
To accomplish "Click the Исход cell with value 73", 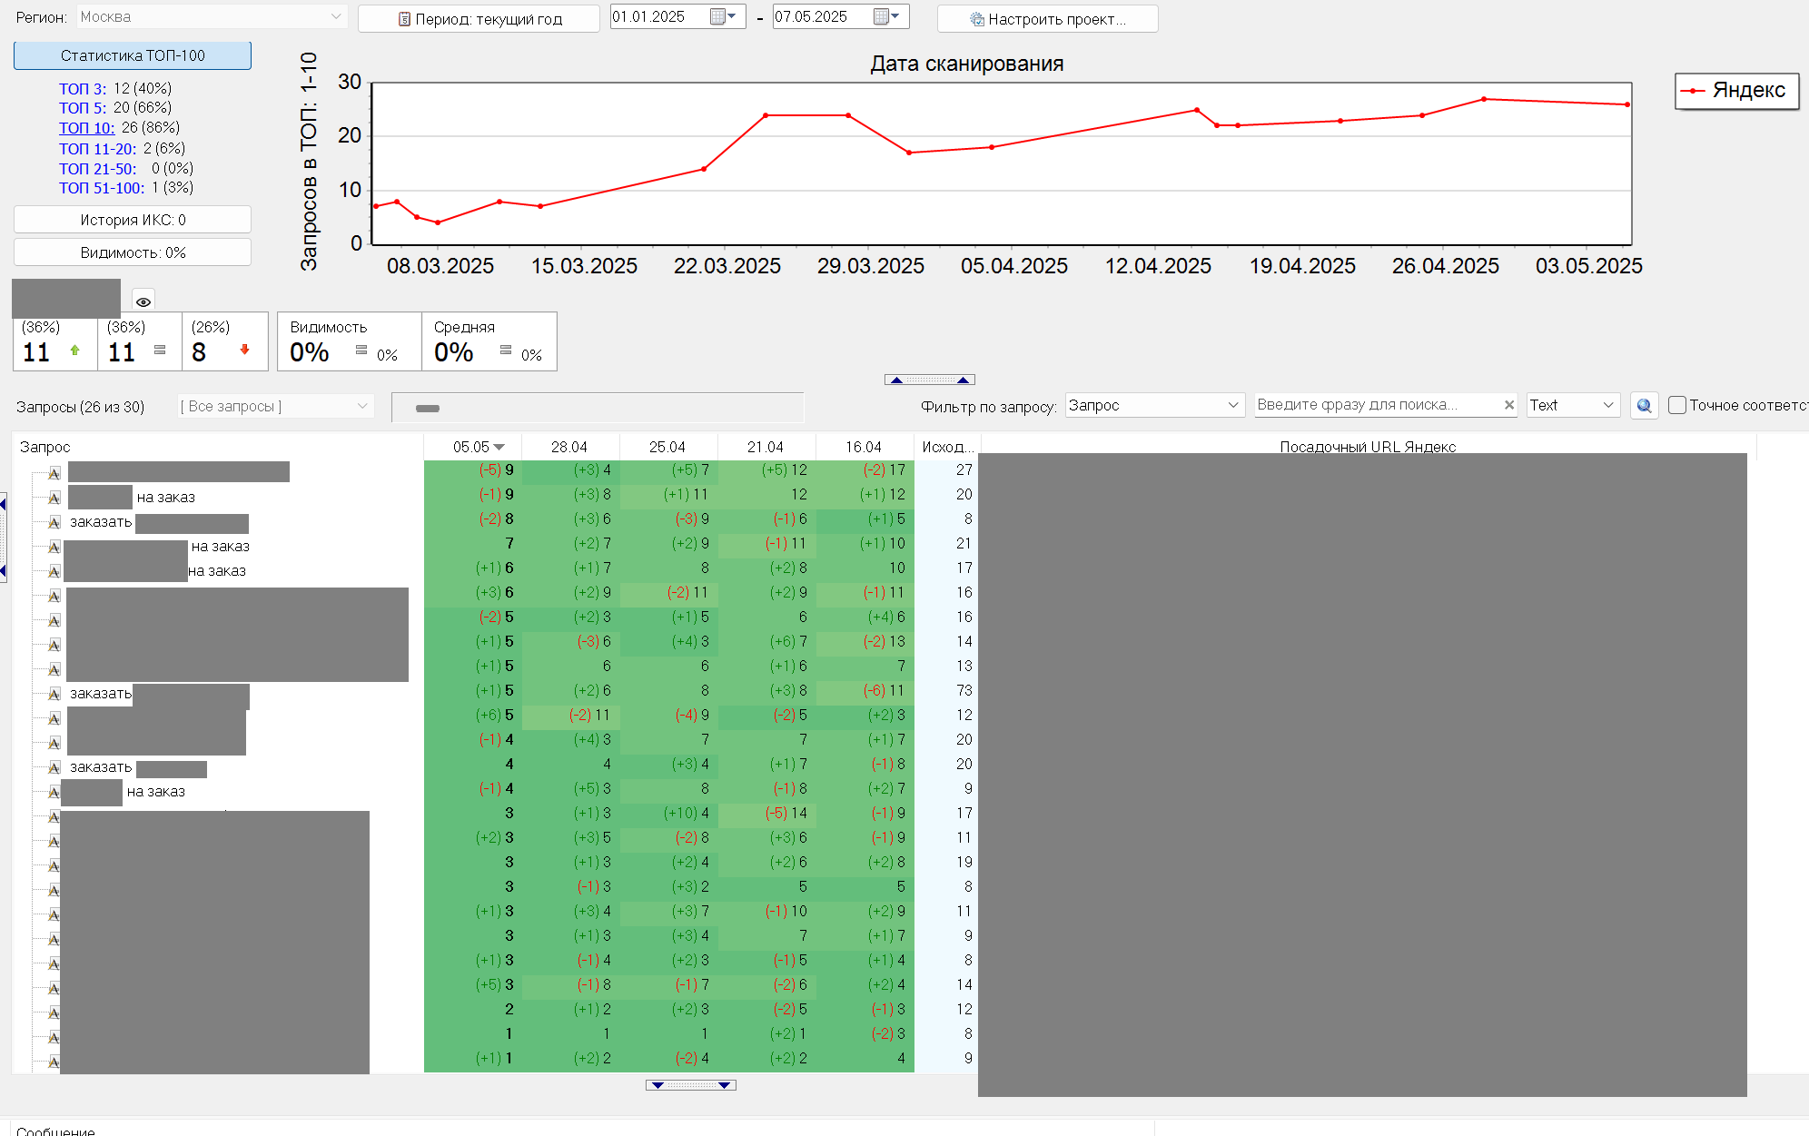I will tap(947, 691).
